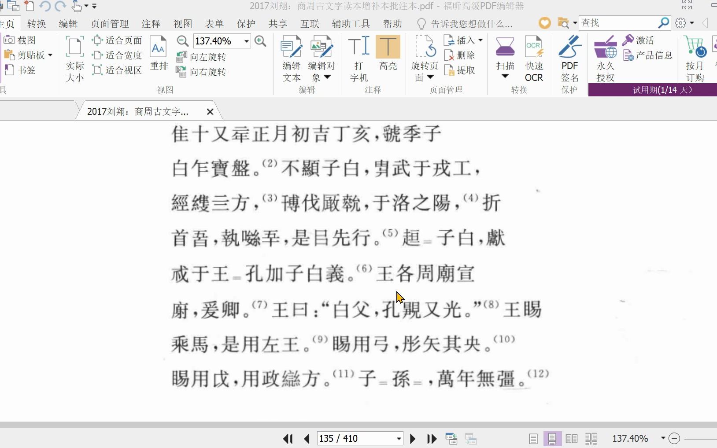Rotate view left with 向左旋转
The image size is (717, 448).
click(x=201, y=57)
